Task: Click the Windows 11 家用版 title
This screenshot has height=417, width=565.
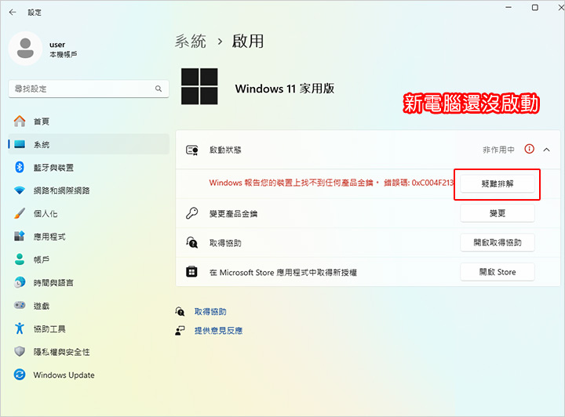Action: (285, 88)
